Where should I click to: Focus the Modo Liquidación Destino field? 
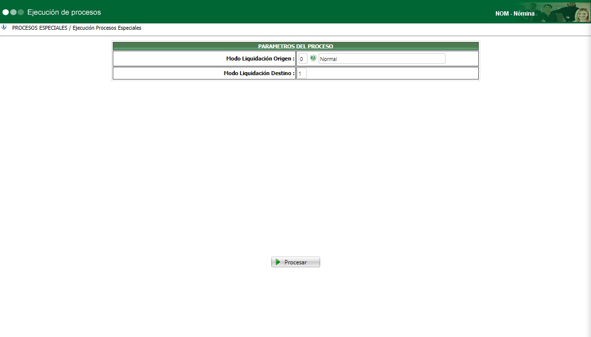click(x=302, y=74)
